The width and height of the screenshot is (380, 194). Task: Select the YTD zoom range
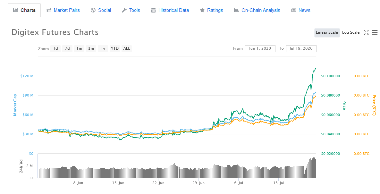pyautogui.click(x=114, y=48)
